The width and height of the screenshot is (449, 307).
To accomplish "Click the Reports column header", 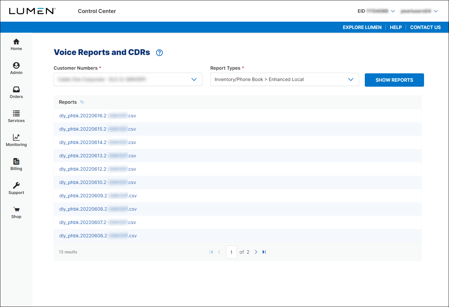I will pyautogui.click(x=68, y=102).
